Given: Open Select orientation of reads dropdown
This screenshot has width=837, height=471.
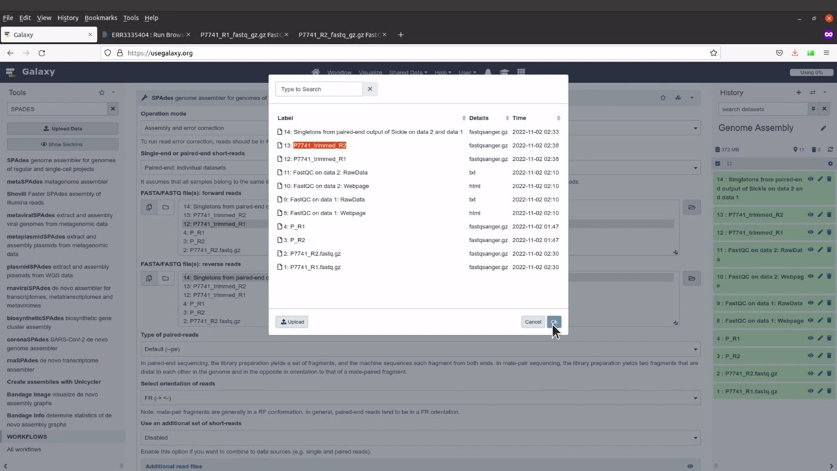Looking at the screenshot, I should pyautogui.click(x=420, y=398).
